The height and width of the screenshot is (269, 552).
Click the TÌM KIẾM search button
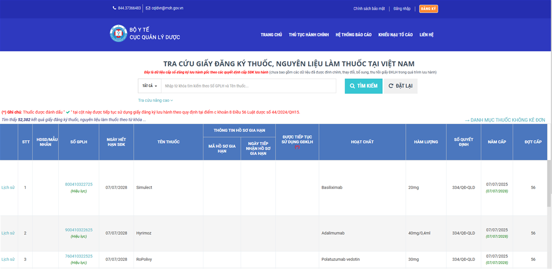[363, 86]
